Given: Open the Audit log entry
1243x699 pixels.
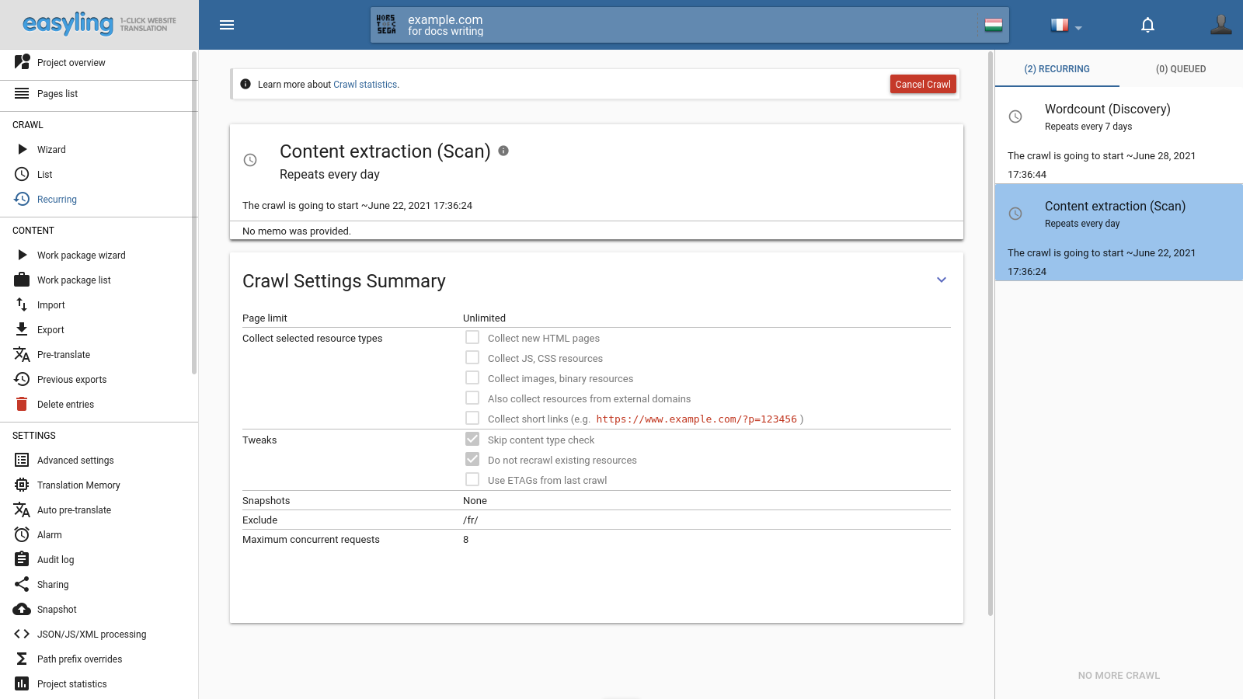Looking at the screenshot, I should [x=56, y=560].
